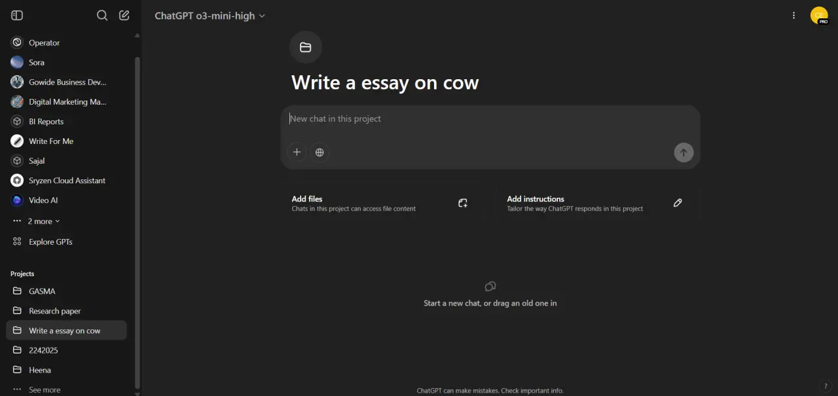Open the Digital Marketing Ma... GPT
Image resolution: width=838 pixels, height=396 pixels.
66,101
